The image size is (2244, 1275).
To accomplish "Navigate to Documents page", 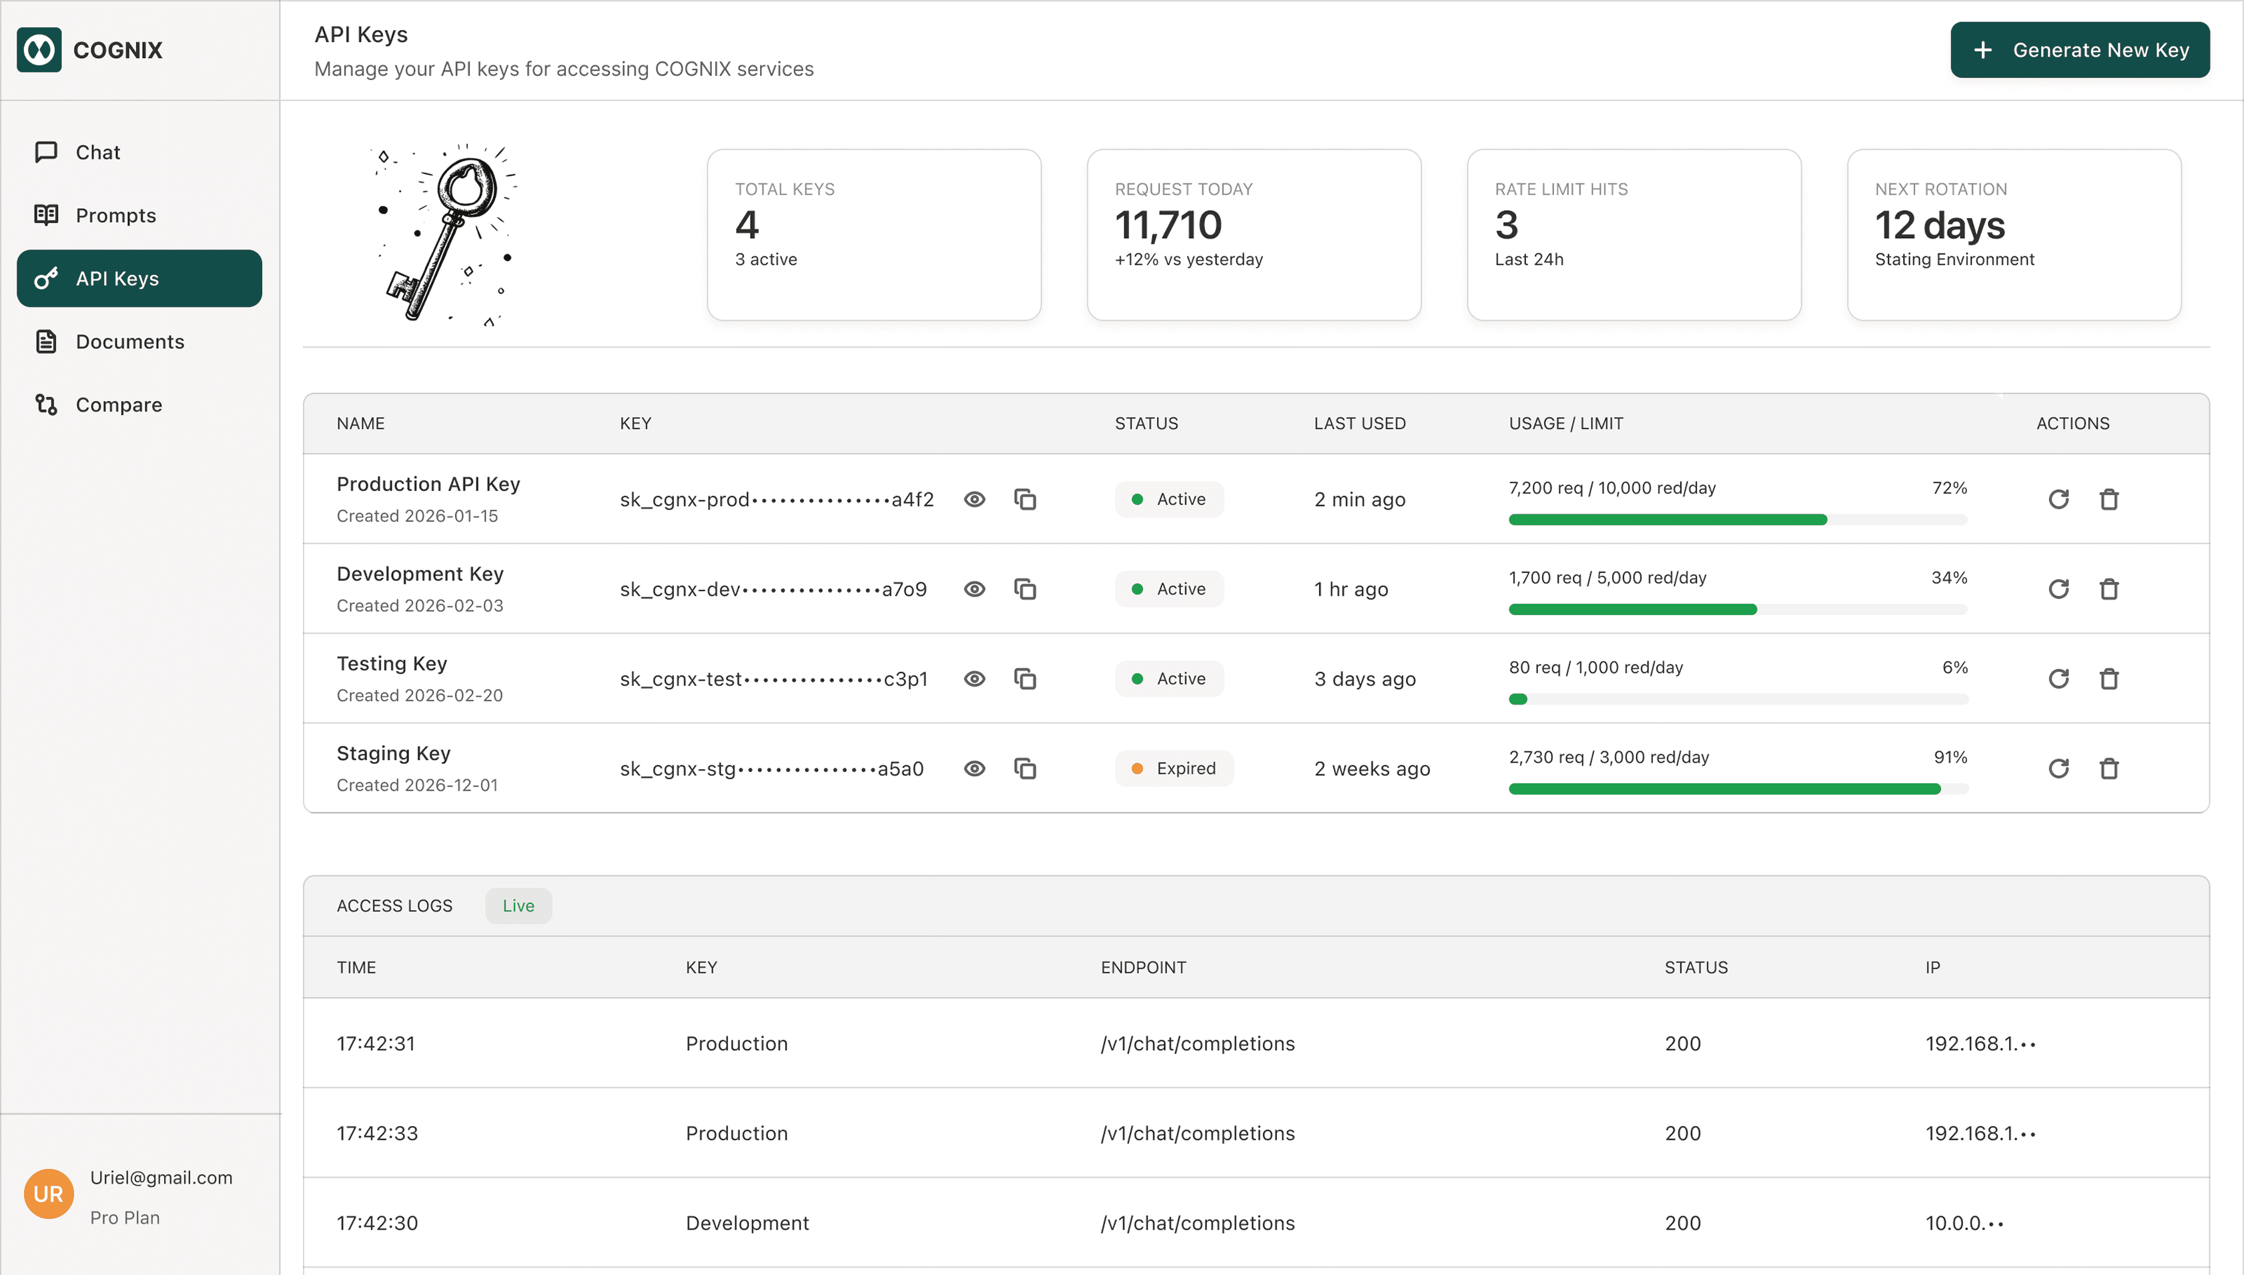I will [x=129, y=342].
